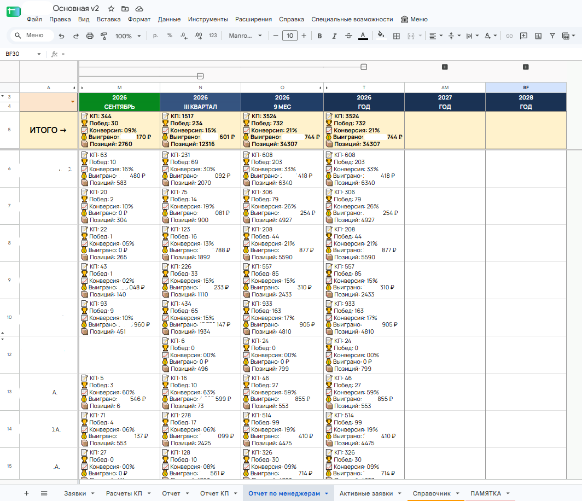Open the filter dropdown in cell A3
Screen dimensions: 582x501
pyautogui.click(x=73, y=102)
